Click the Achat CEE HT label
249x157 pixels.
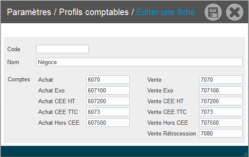click(56, 101)
